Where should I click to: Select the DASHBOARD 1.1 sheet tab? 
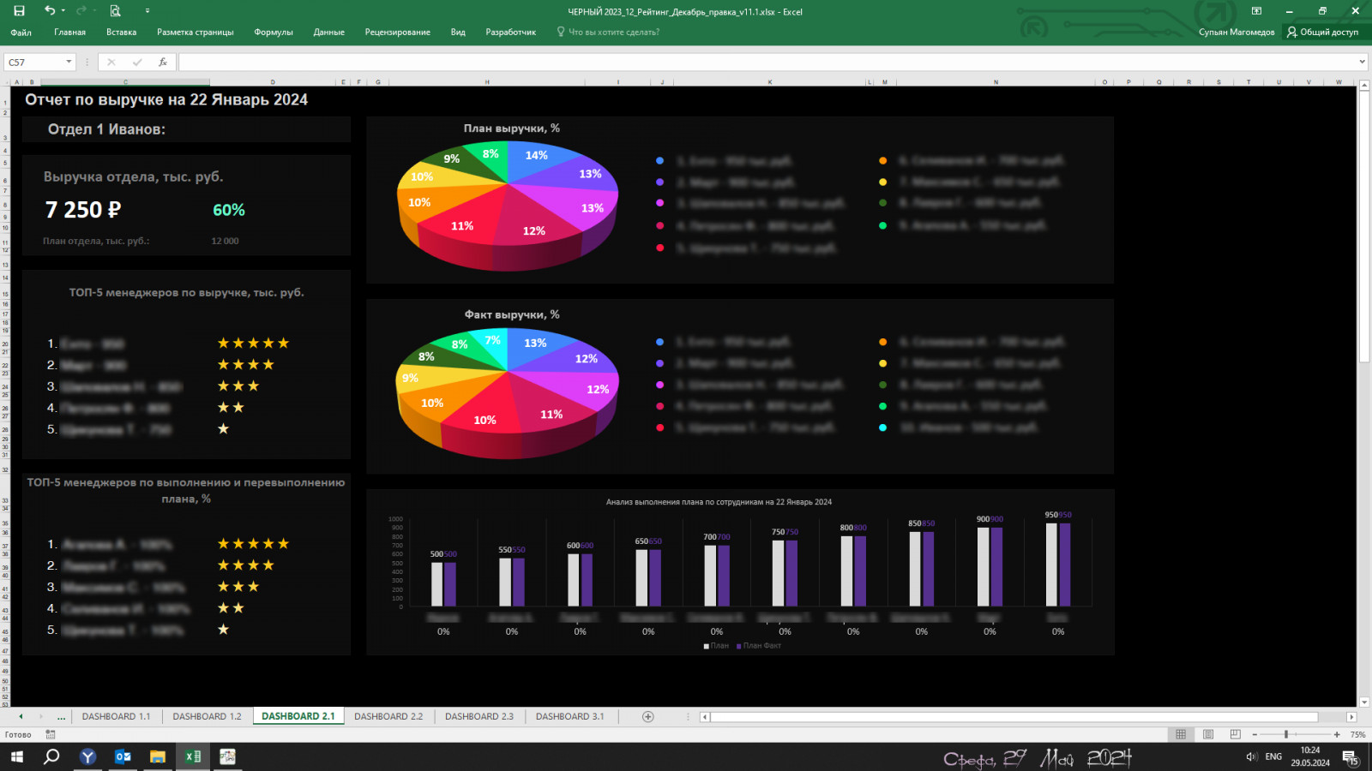(116, 716)
